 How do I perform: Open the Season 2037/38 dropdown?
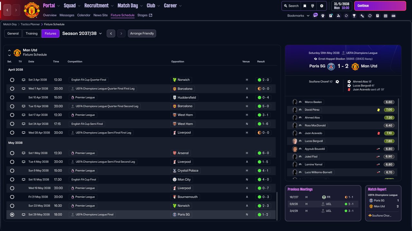click(x=82, y=33)
